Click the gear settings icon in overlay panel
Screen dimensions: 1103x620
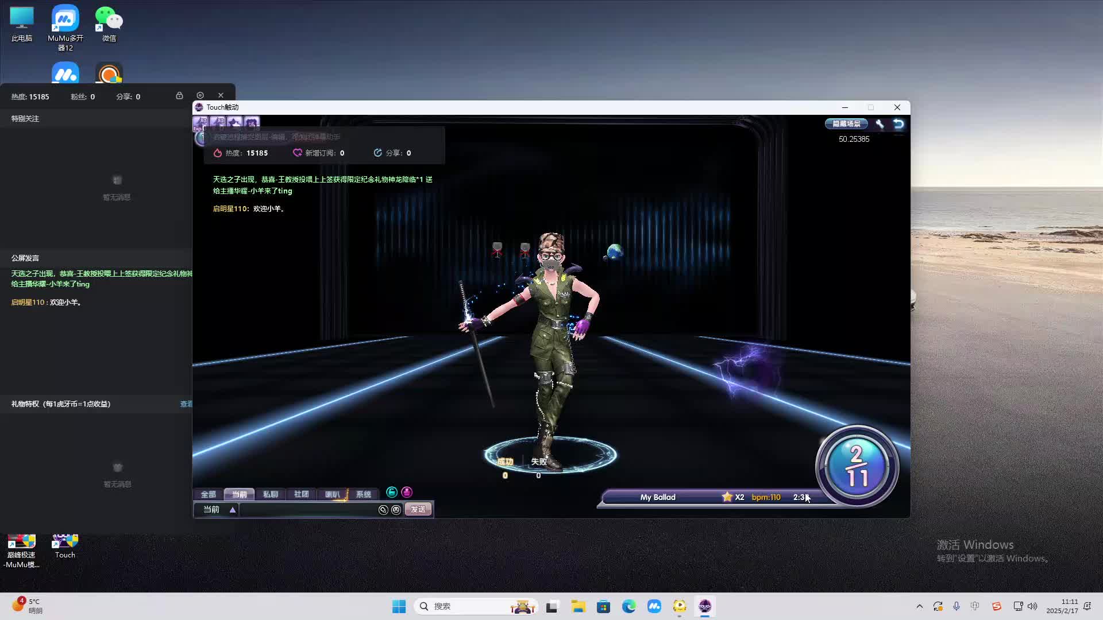point(200,95)
